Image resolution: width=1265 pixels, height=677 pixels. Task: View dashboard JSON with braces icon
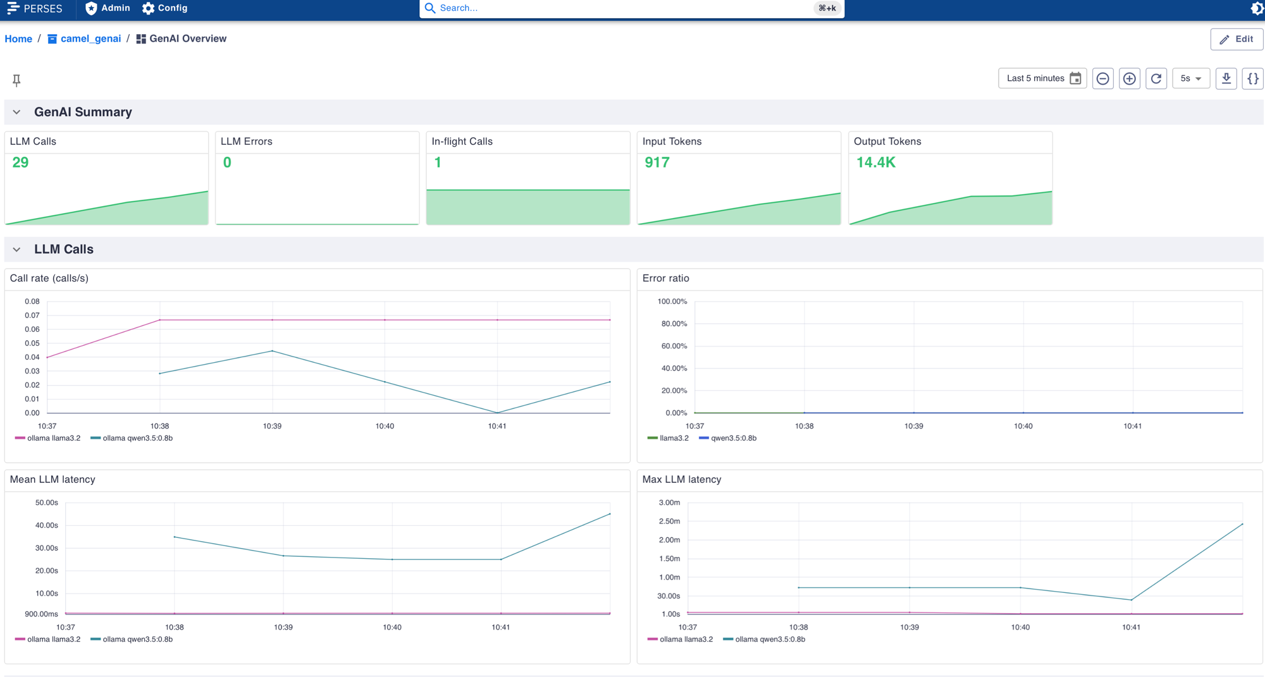1252,78
